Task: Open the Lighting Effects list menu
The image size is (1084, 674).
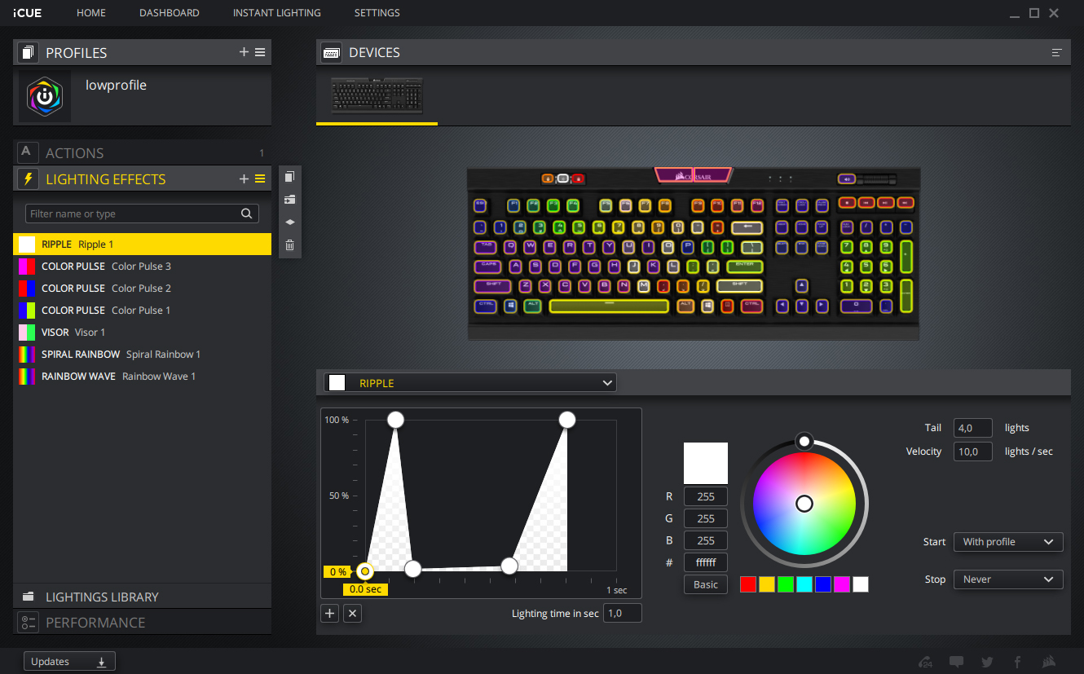Action: pos(260,178)
